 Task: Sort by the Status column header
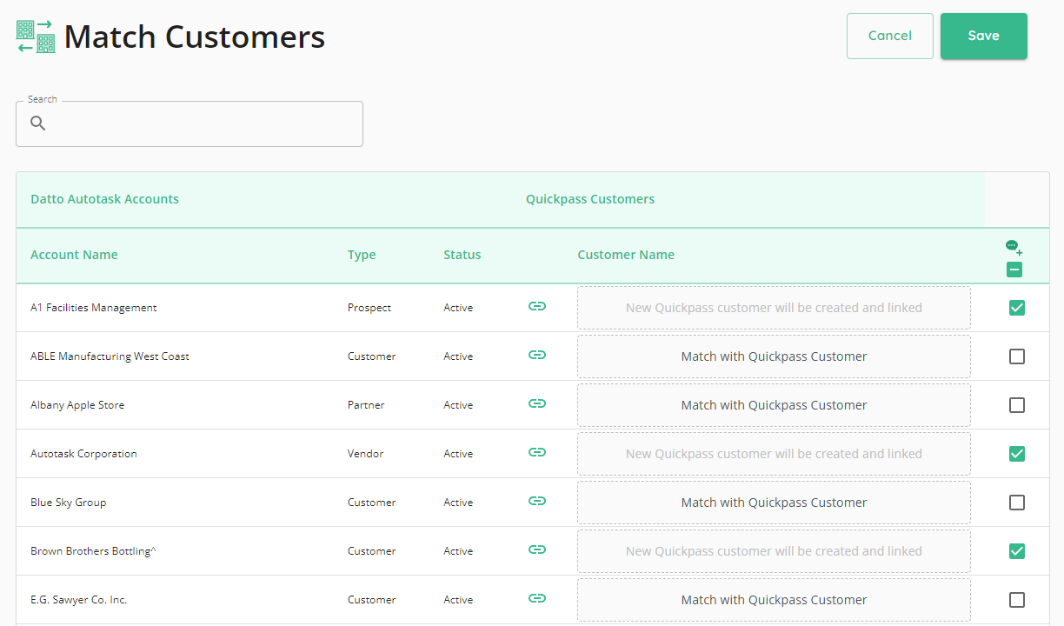[x=462, y=255]
